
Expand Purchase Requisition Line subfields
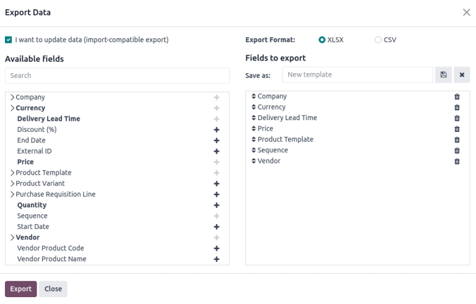point(12,194)
